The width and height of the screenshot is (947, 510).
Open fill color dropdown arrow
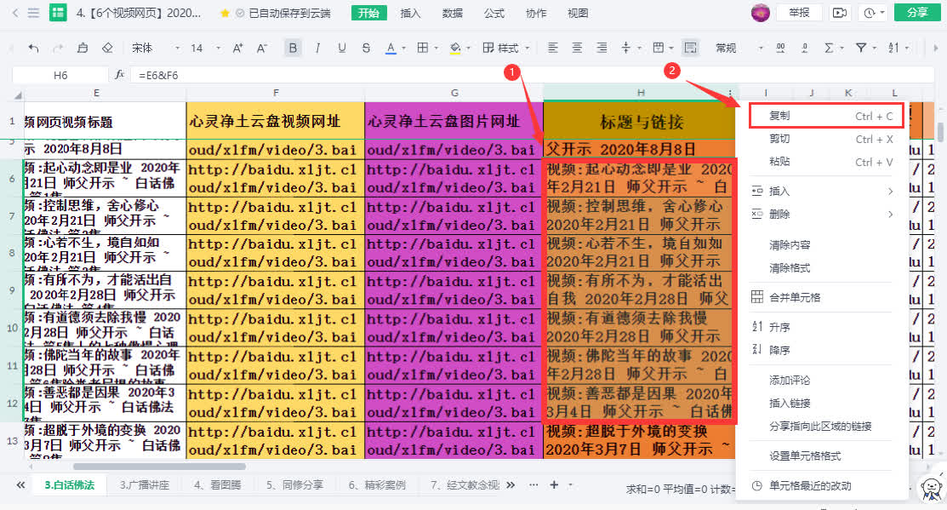pos(468,48)
